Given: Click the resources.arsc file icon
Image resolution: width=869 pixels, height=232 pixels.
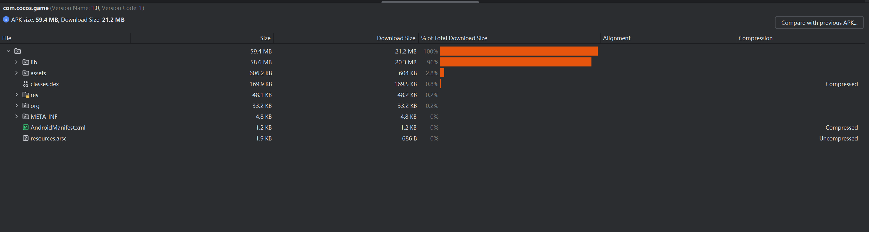Looking at the screenshot, I should [x=26, y=138].
